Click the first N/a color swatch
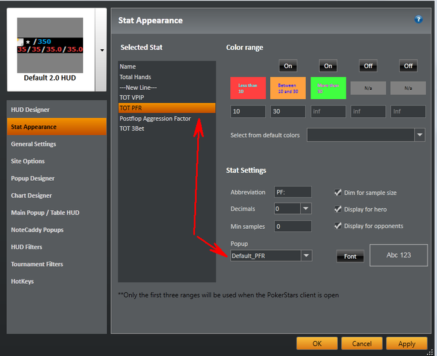The image size is (437, 356). tap(368, 88)
